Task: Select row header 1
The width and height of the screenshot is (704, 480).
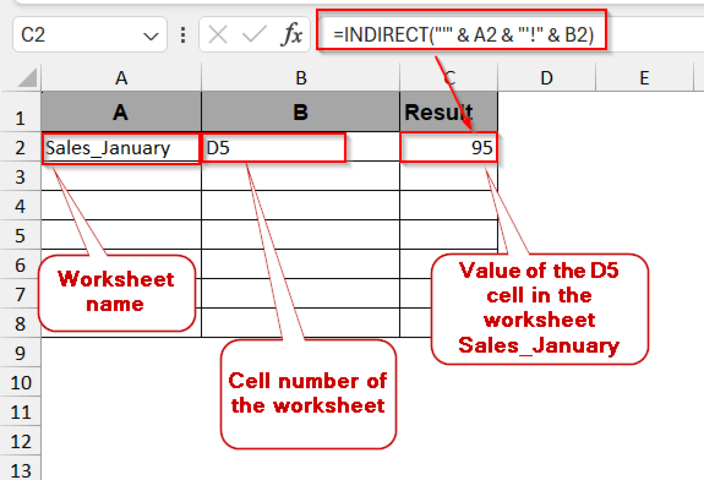Action: click(x=20, y=117)
